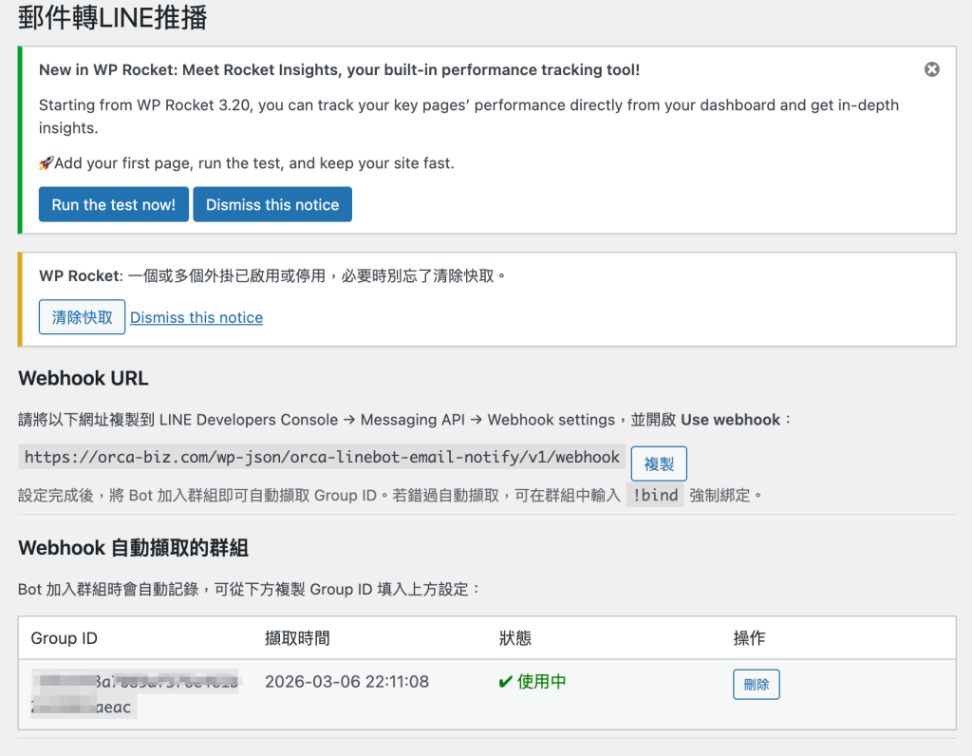Screen dimensions: 972x756
Task: Click the underlined "Dismiss this notice" link
Action: pyautogui.click(x=196, y=318)
